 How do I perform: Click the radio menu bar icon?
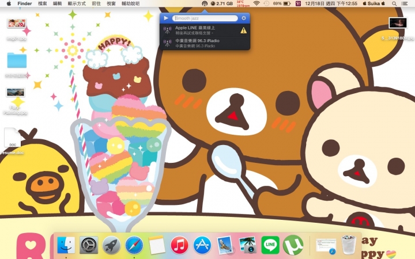[x=205, y=3]
